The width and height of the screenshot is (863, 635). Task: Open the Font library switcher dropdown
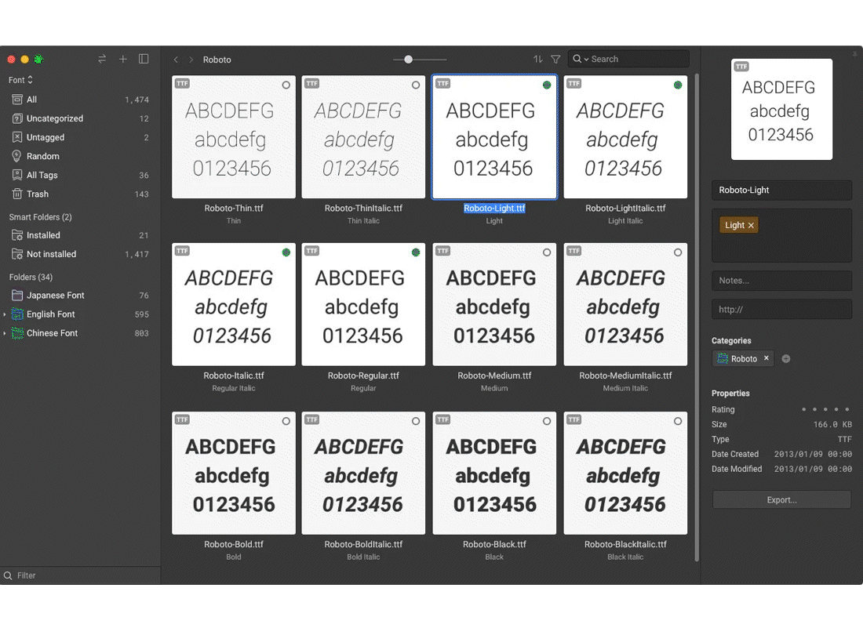coord(21,80)
